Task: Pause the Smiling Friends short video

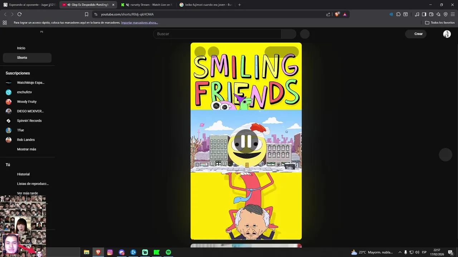Action: pos(246,141)
